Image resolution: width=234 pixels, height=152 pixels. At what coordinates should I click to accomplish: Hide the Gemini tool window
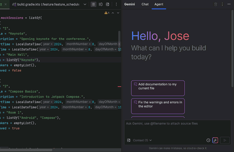[x=229, y=4]
